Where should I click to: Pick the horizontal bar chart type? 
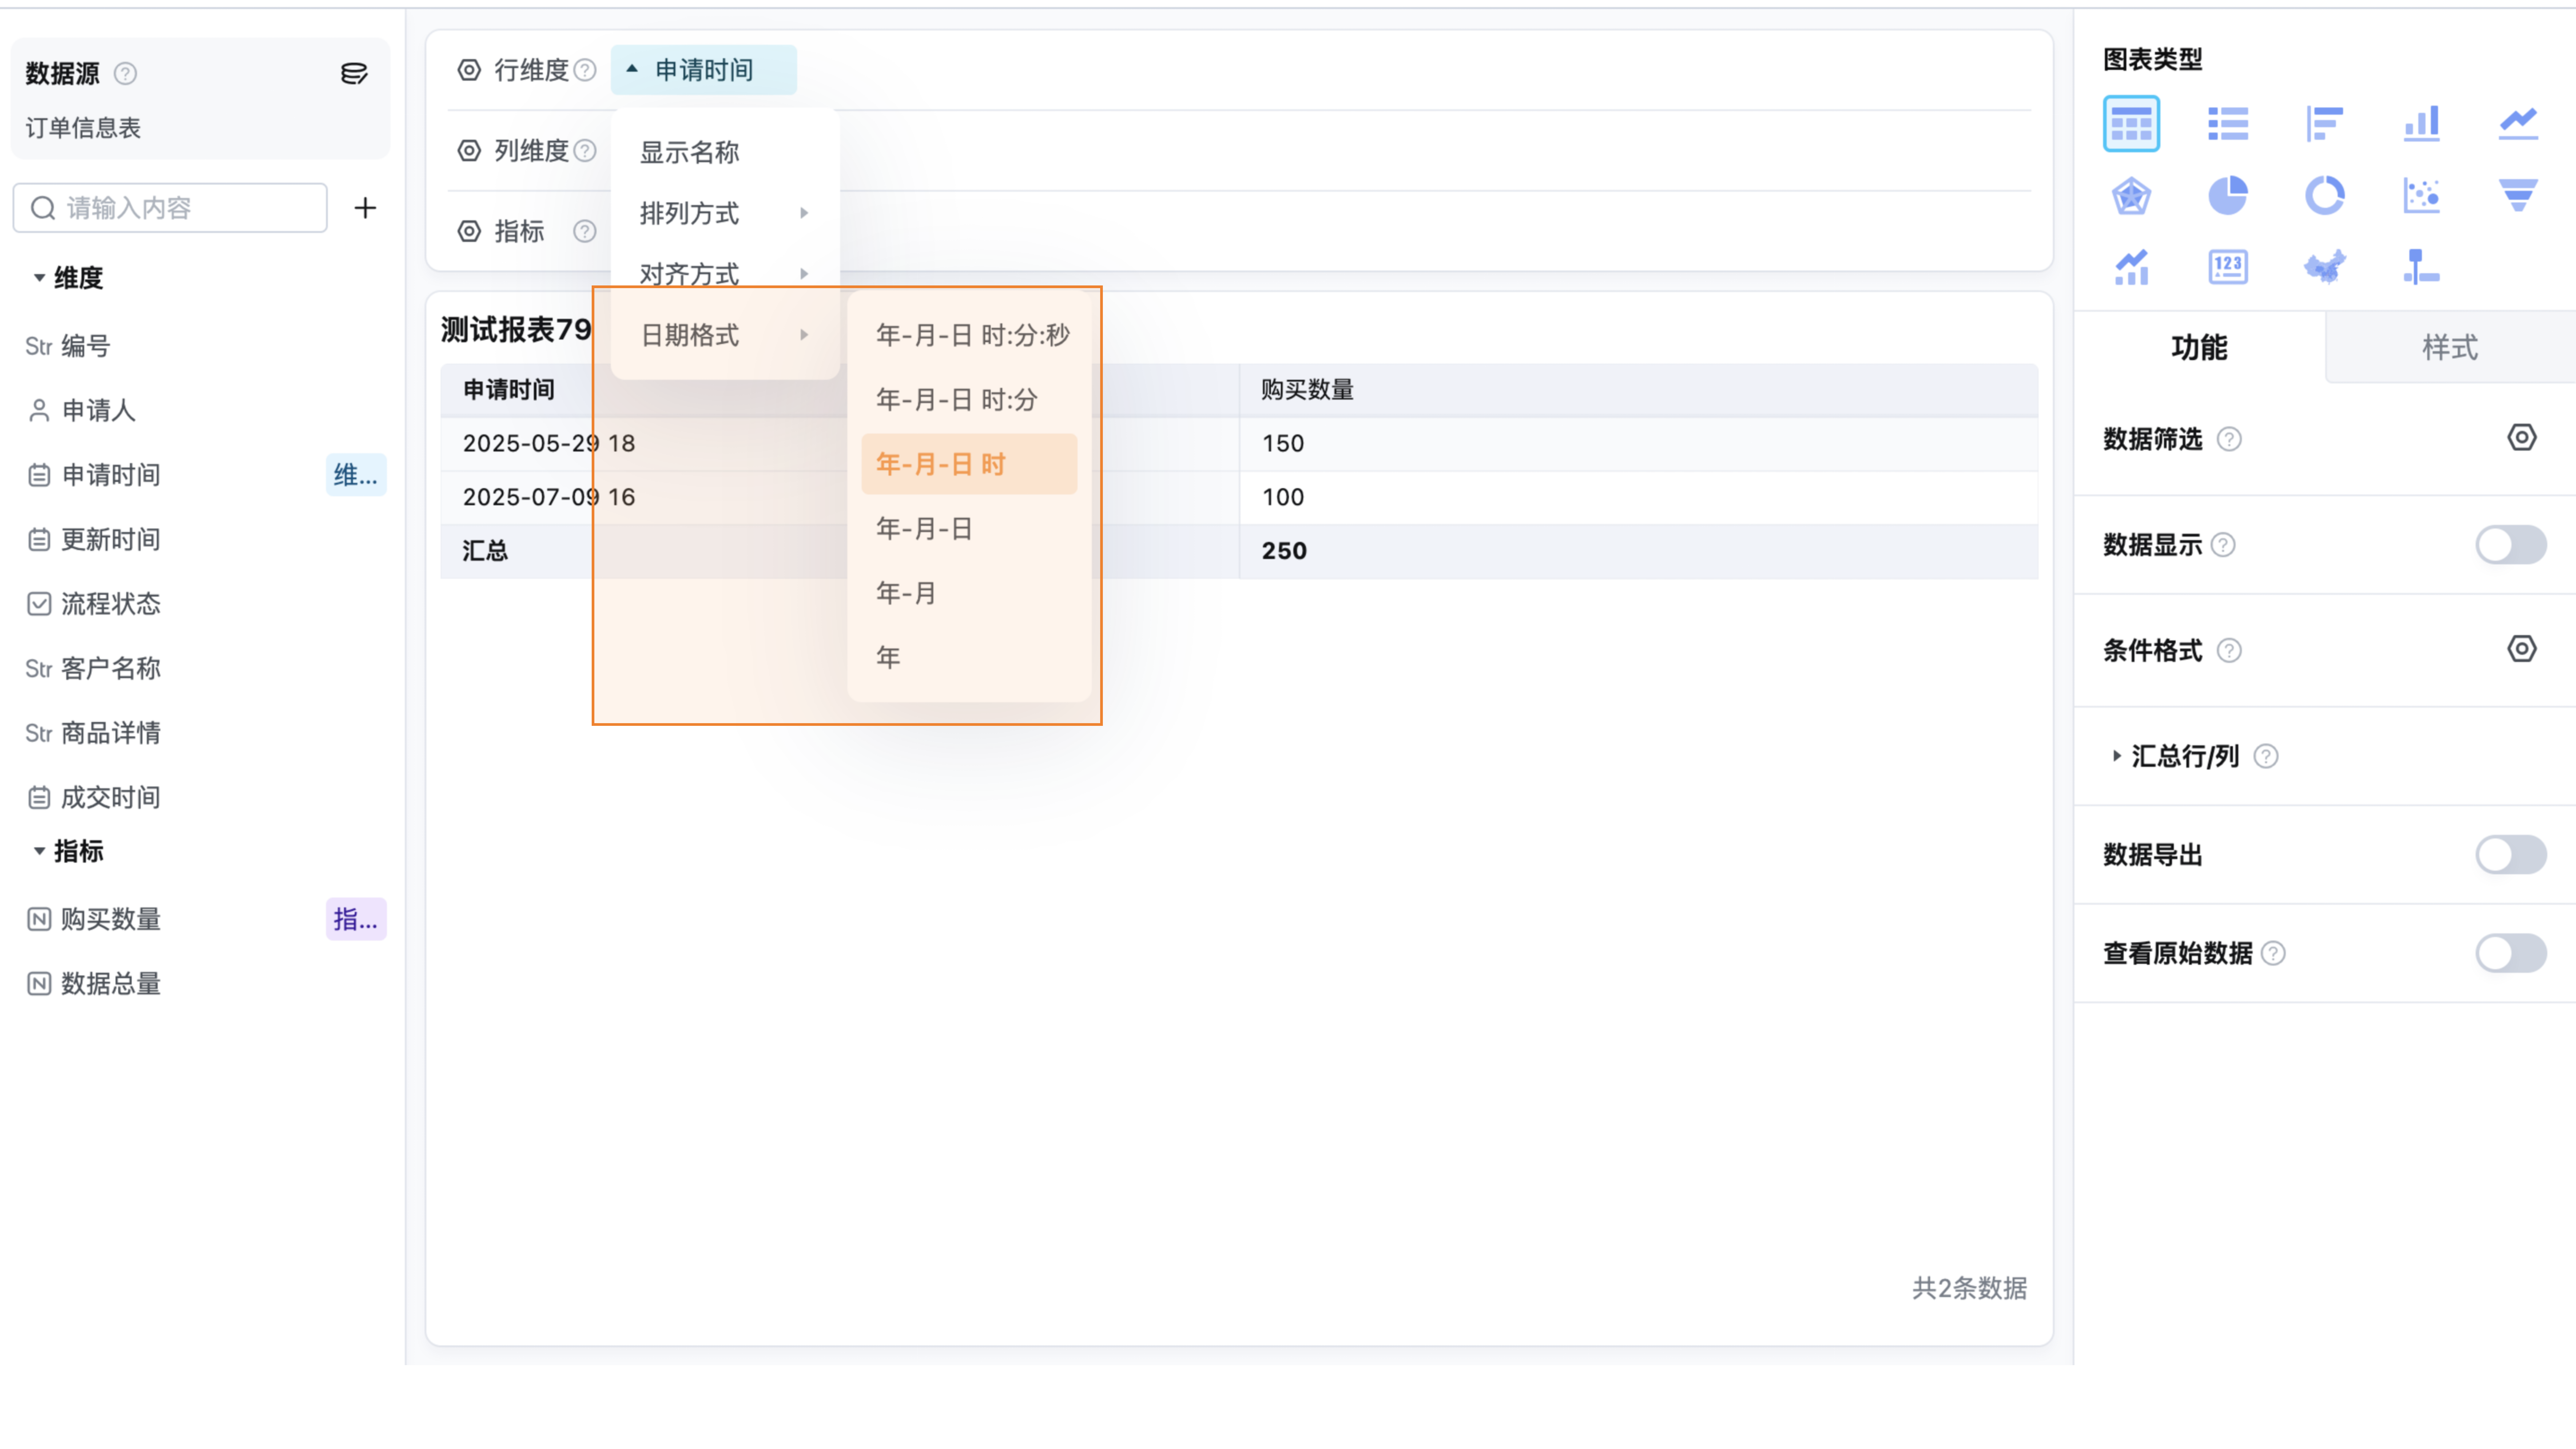tap(2325, 124)
